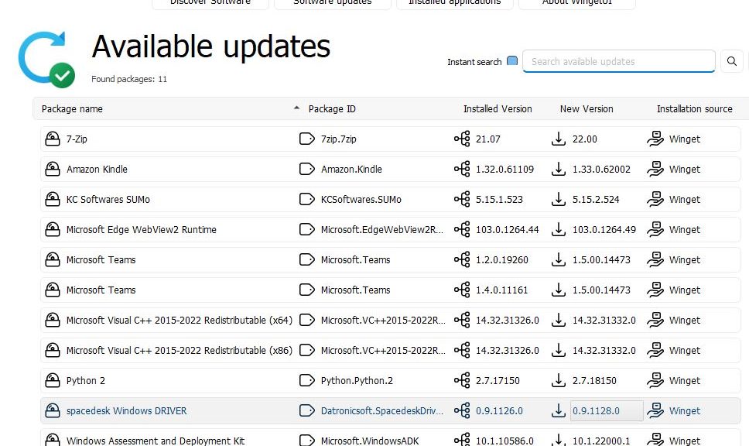Click the Available updates refresh logo
749x446 pixels.
[x=46, y=60]
